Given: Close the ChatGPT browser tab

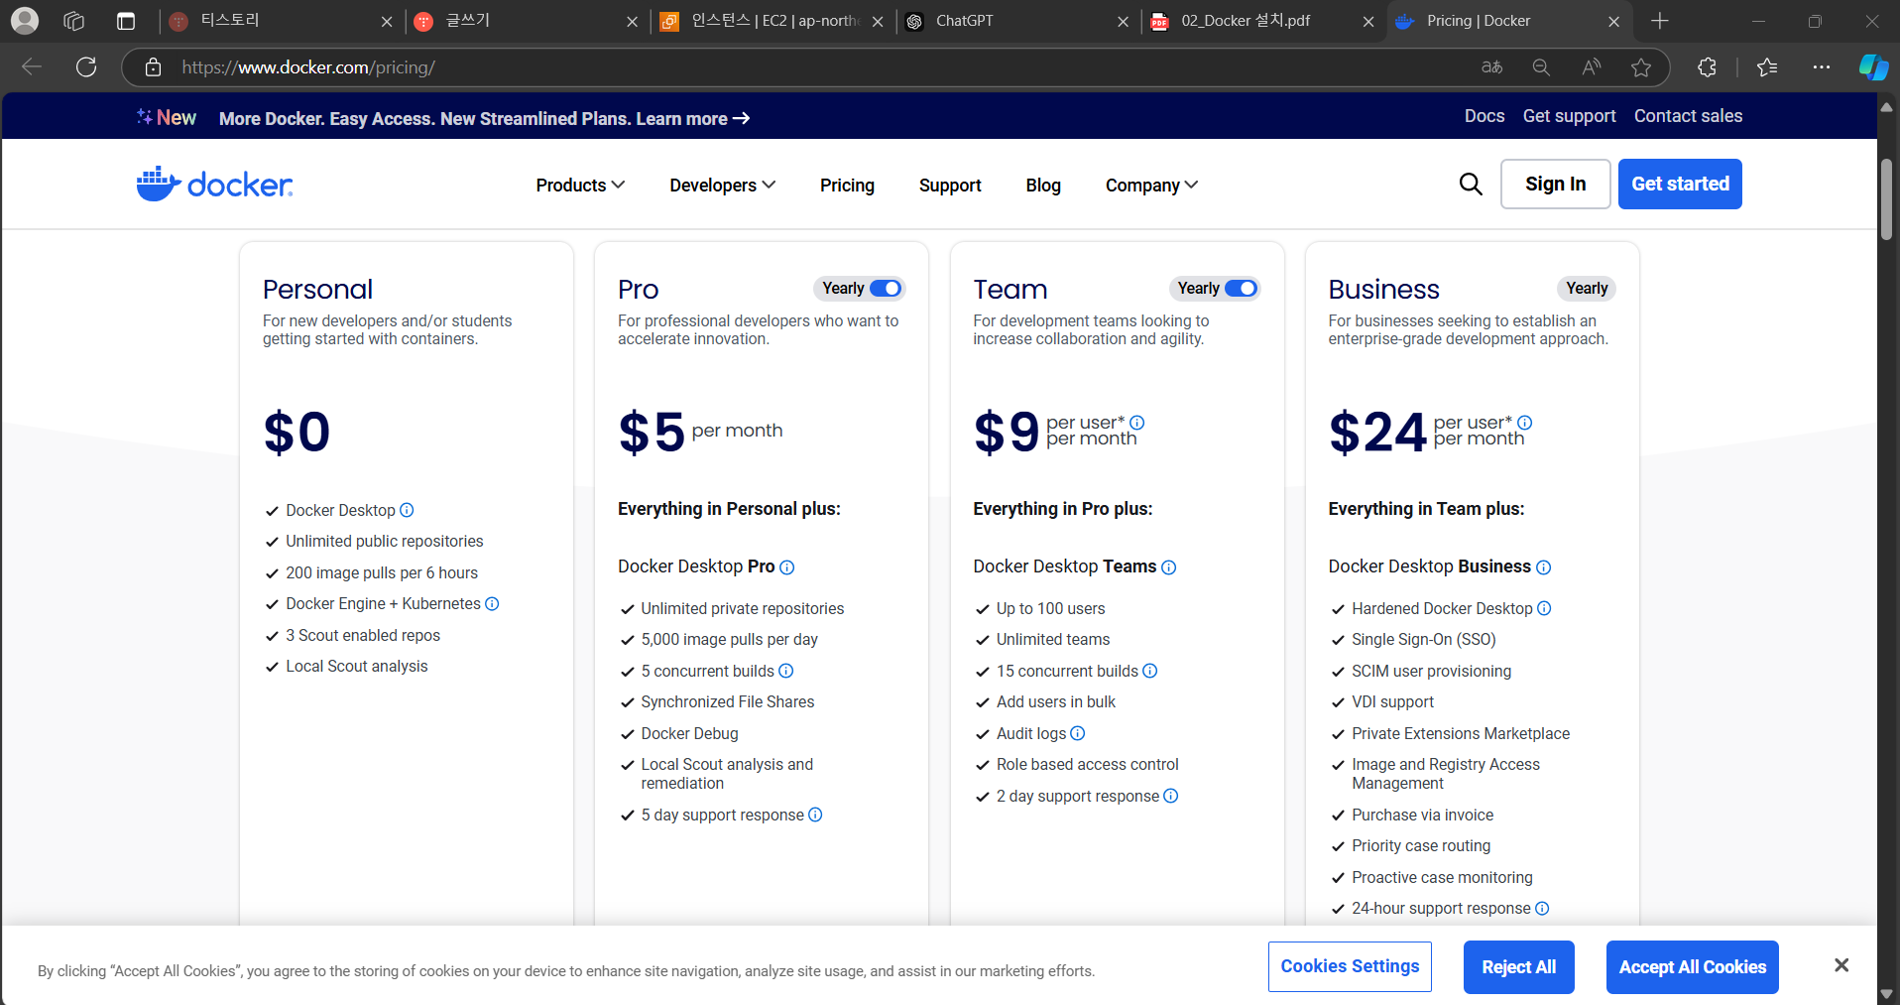Looking at the screenshot, I should pos(1123,21).
